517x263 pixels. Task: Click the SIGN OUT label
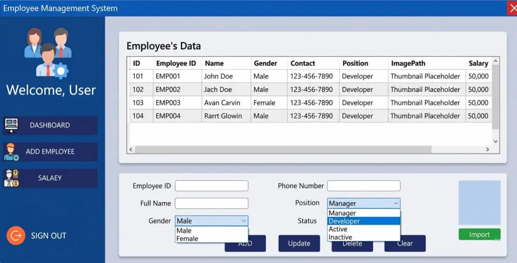pyautogui.click(x=49, y=236)
